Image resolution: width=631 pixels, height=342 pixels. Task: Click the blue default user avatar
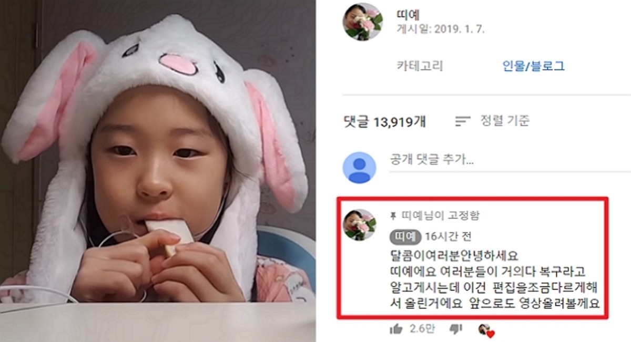[359, 168]
